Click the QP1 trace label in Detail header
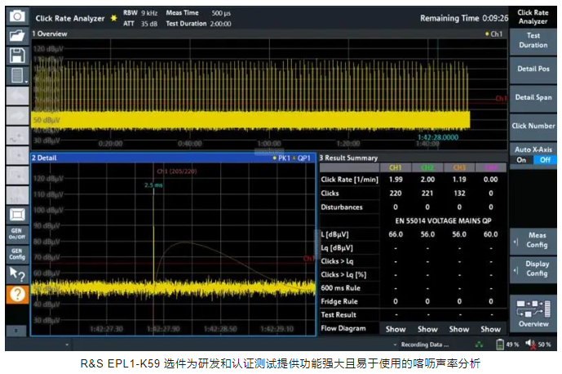 pyautogui.click(x=302, y=158)
